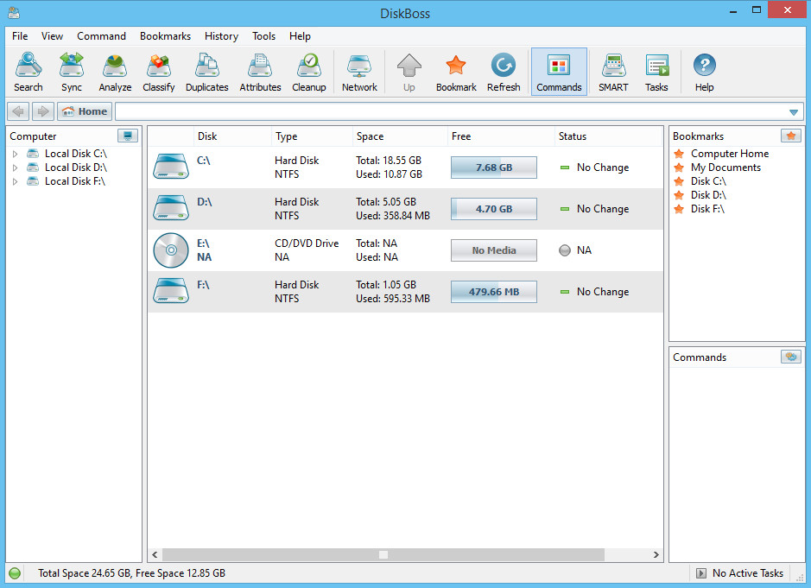
Task: Open the Tools menu
Action: pyautogui.click(x=263, y=36)
